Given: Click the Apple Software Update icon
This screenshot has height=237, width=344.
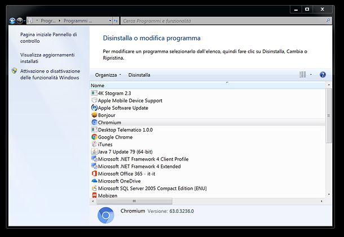Looking at the screenshot, I should pos(94,108).
